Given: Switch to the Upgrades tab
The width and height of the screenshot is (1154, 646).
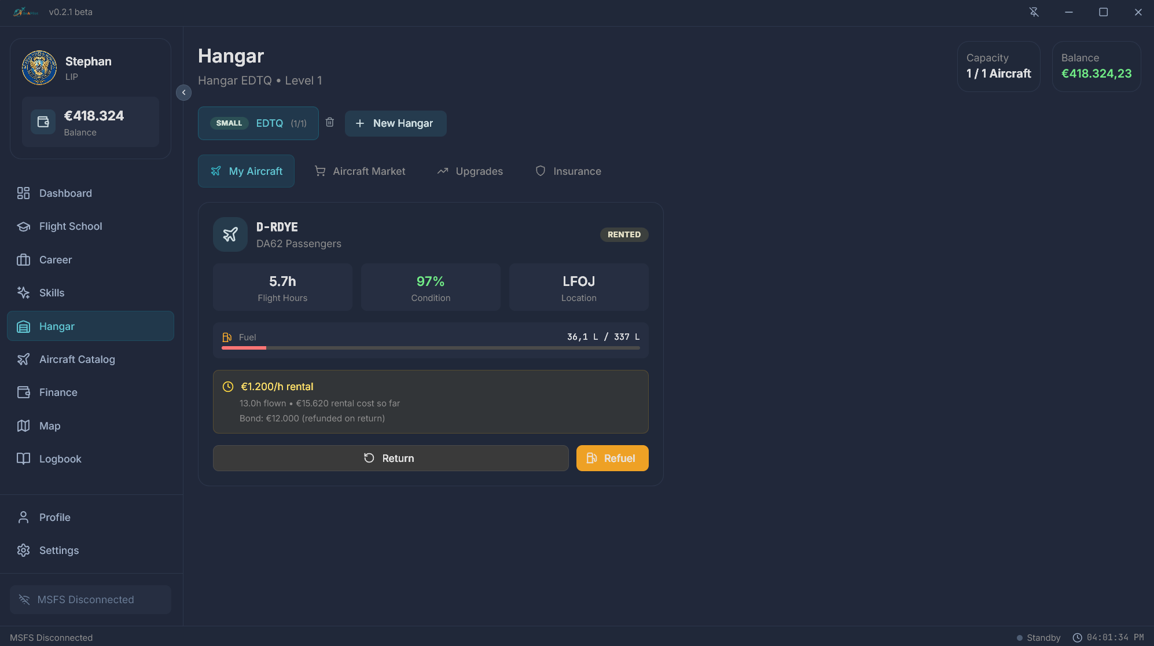Looking at the screenshot, I should click(x=470, y=171).
